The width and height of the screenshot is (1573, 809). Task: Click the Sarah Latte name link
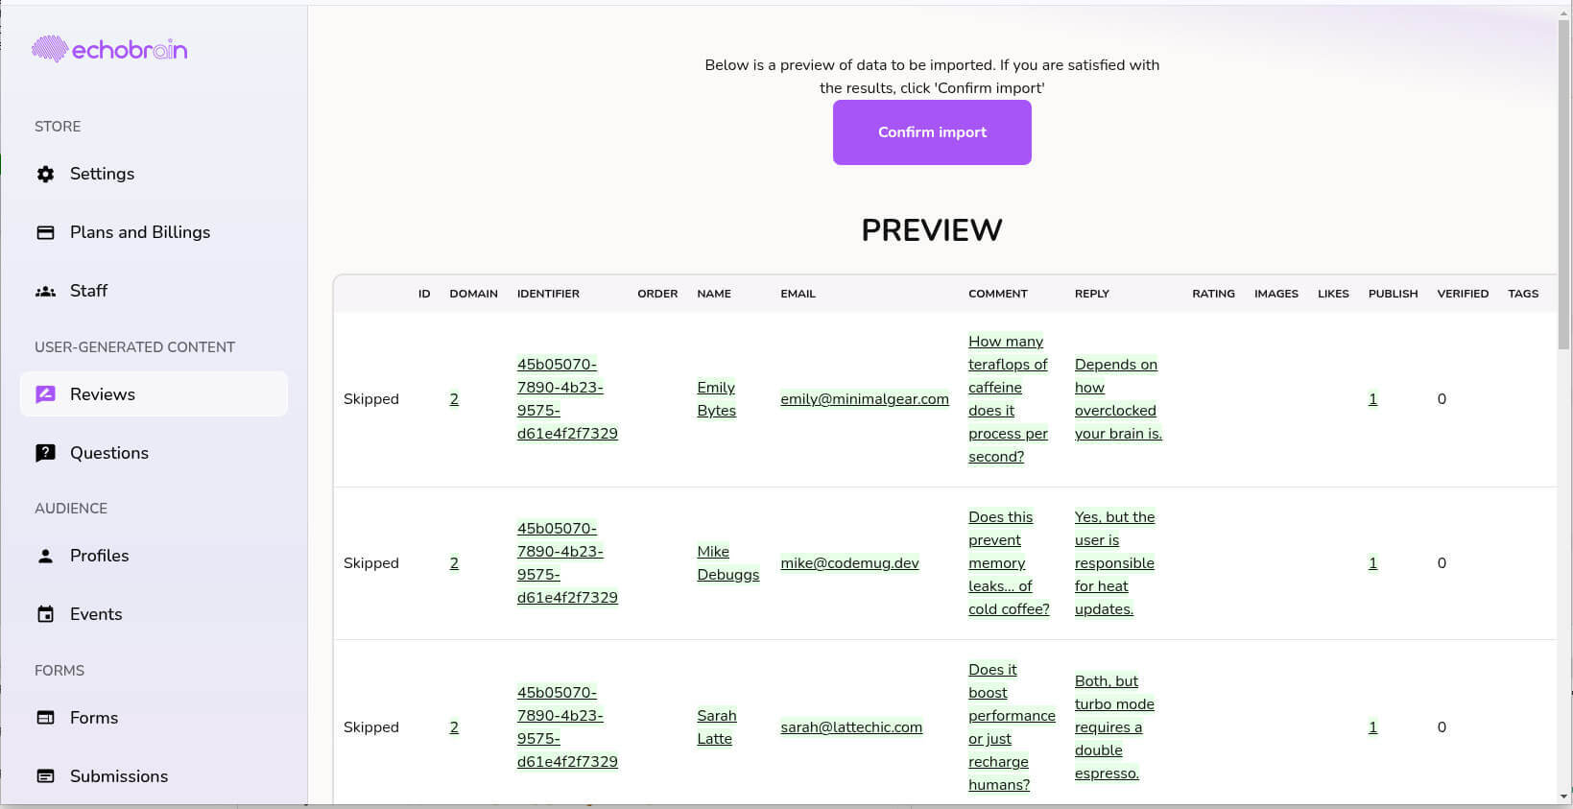pyautogui.click(x=716, y=727)
